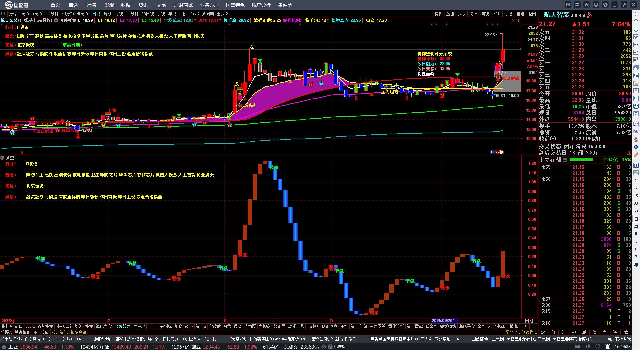Click the chess rook icon in status bar
The width and height of the screenshot is (640, 350).
pos(608,347)
